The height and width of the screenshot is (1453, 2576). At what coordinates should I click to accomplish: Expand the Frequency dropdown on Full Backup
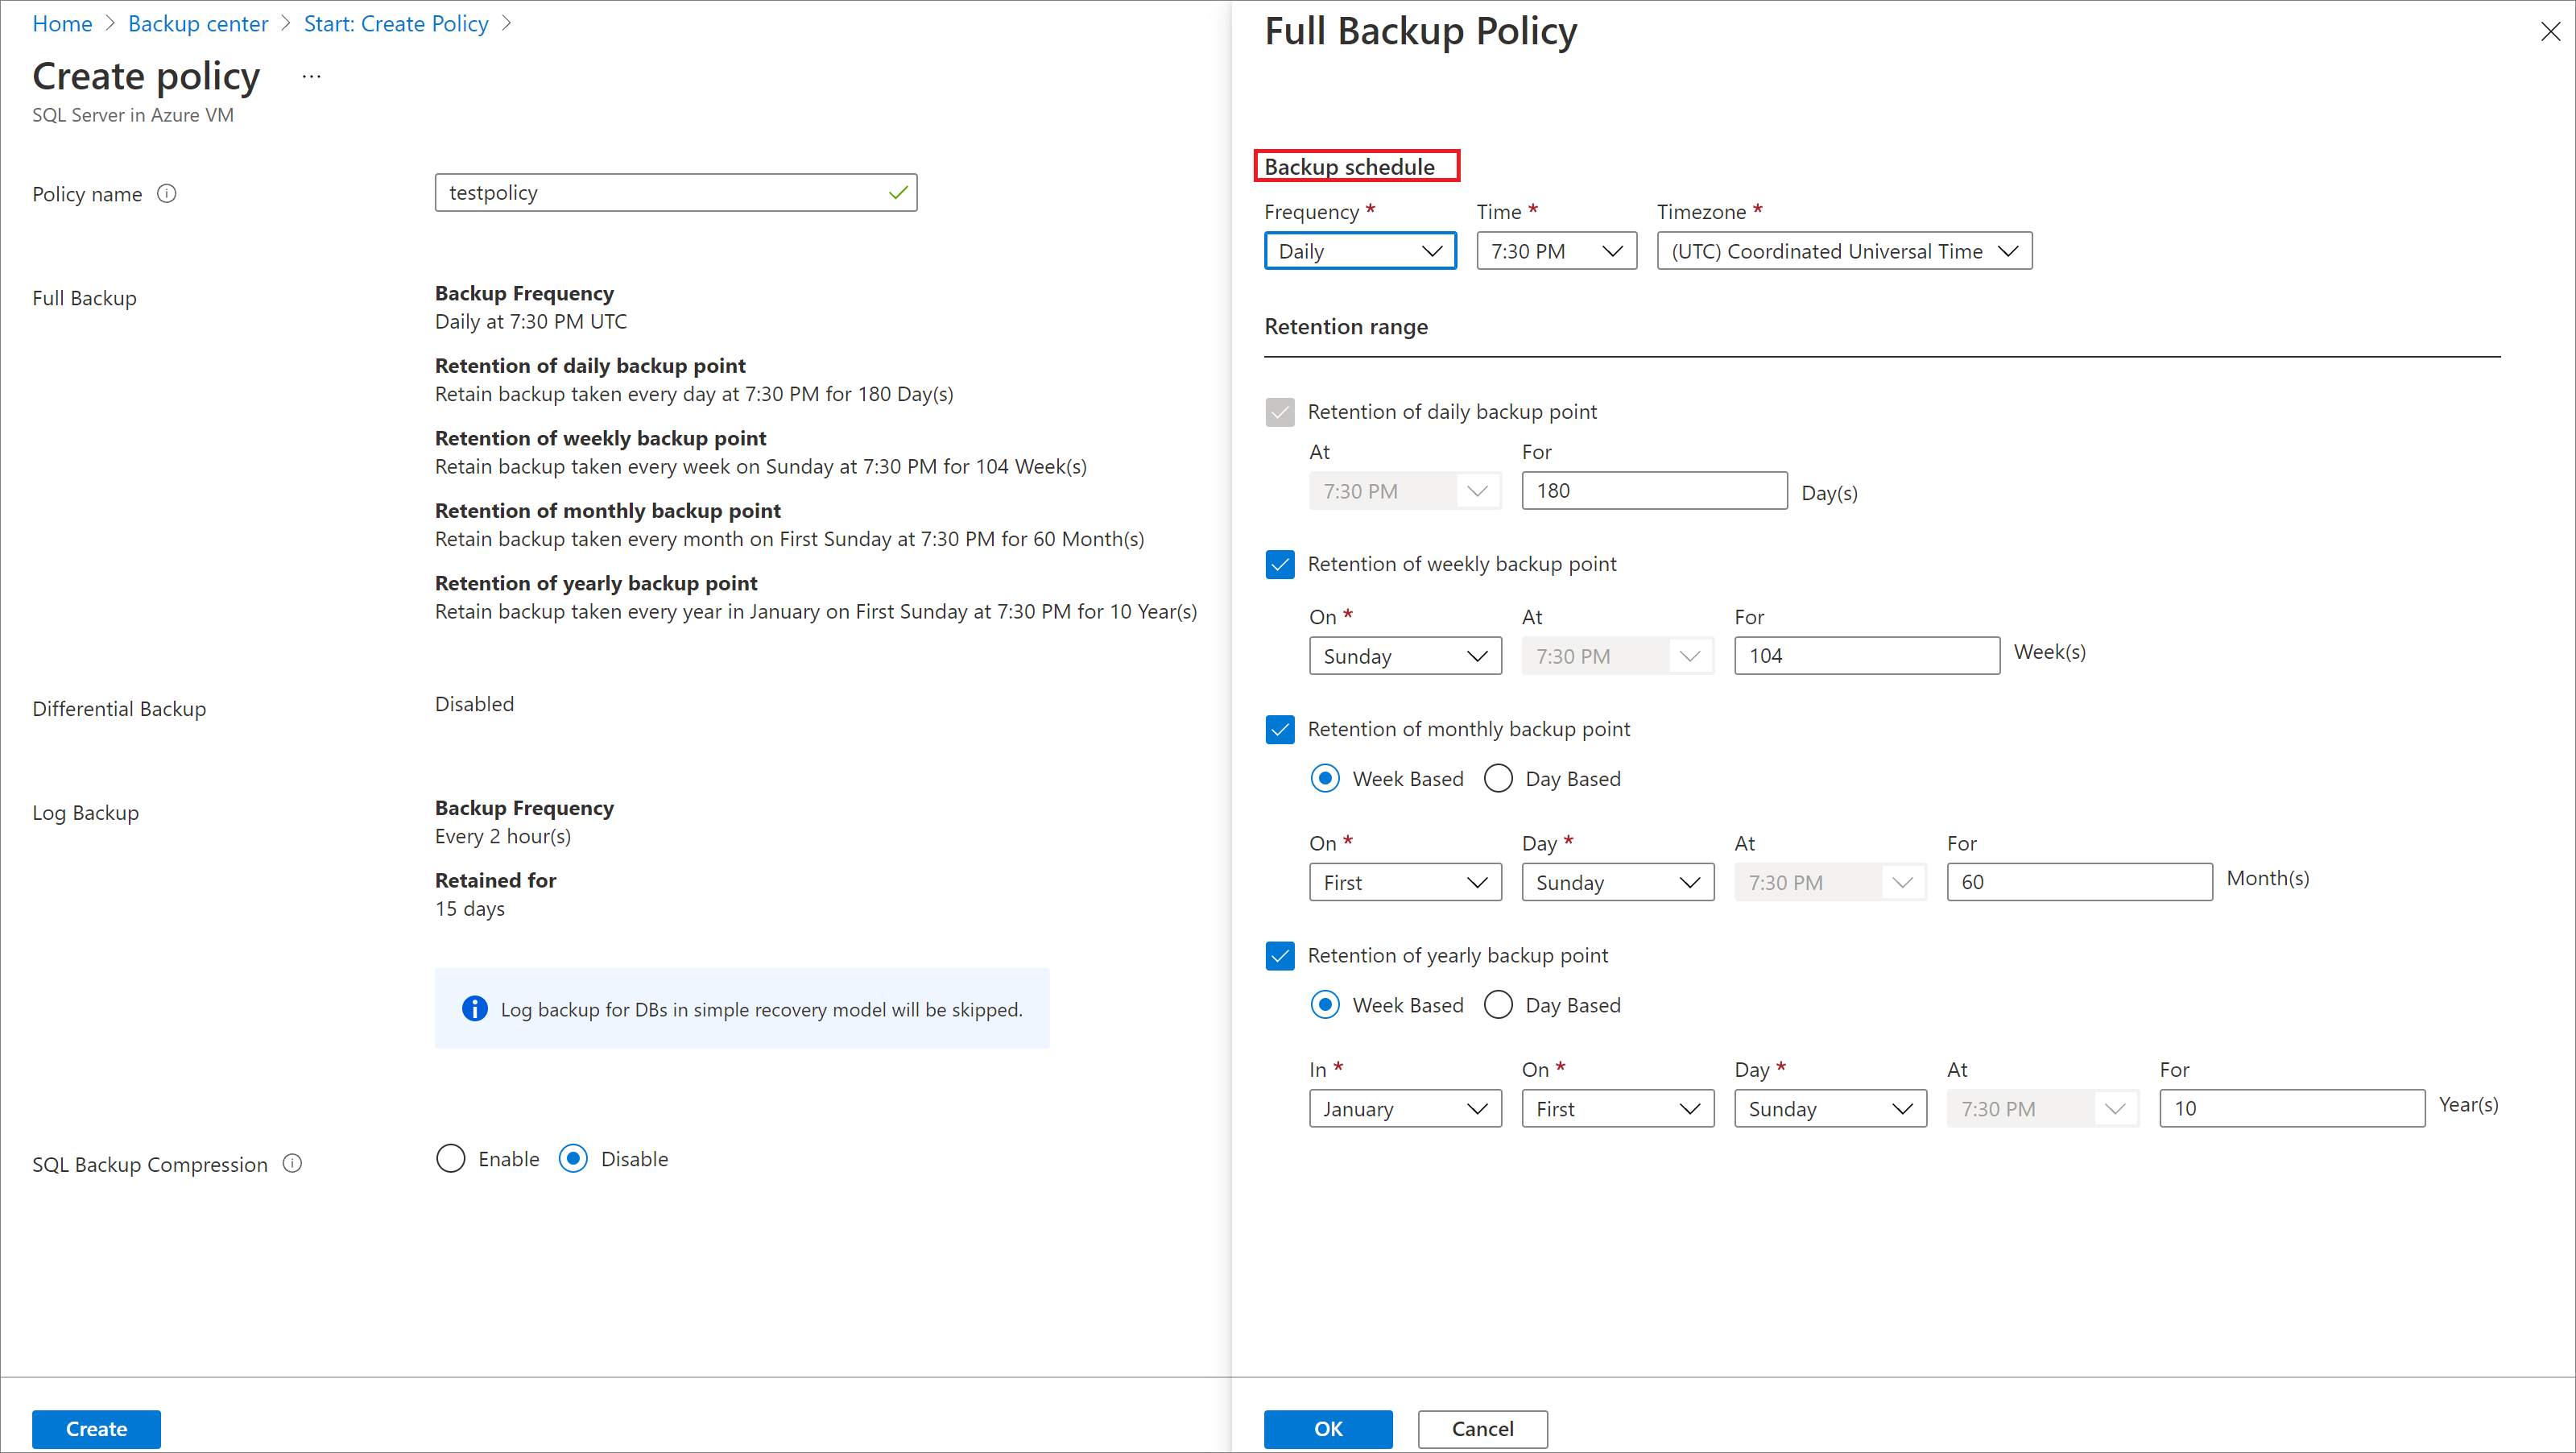click(1355, 250)
